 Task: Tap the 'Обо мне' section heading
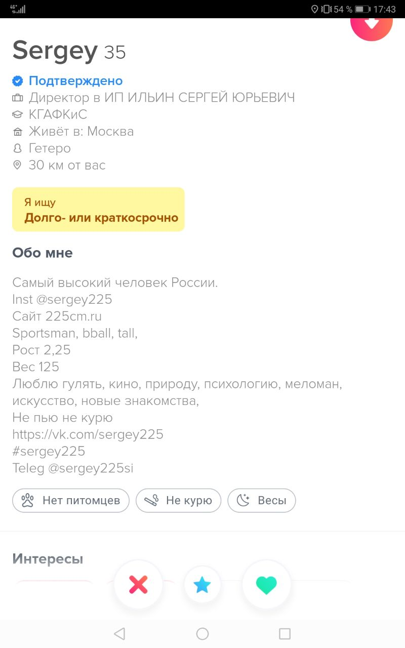pos(43,253)
